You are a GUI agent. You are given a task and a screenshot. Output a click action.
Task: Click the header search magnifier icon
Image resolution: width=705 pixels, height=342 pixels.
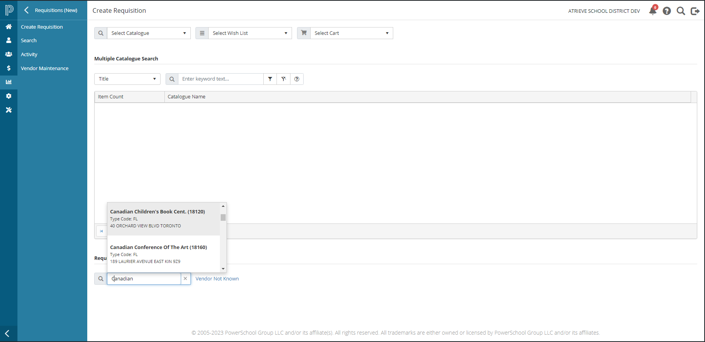(681, 11)
